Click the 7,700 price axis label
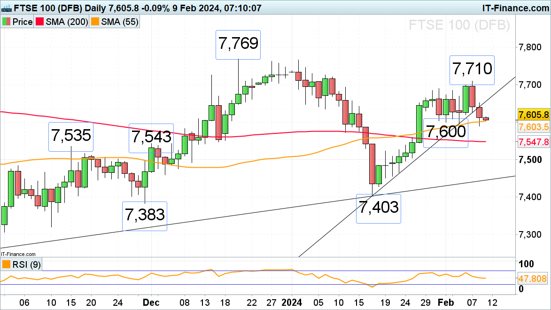This screenshot has height=310, width=551. coord(530,85)
